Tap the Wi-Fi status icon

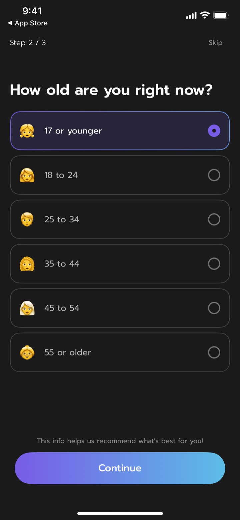pyautogui.click(x=205, y=15)
